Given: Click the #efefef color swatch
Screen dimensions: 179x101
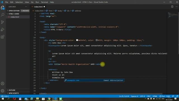Looking at the screenshot, I should click(x=77, y=40).
